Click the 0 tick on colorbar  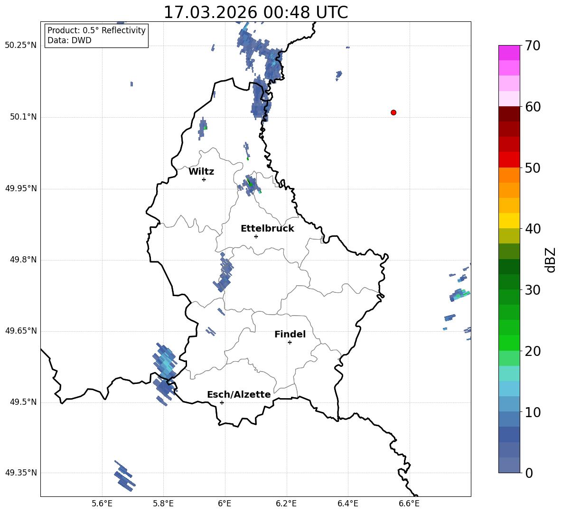[529, 473]
